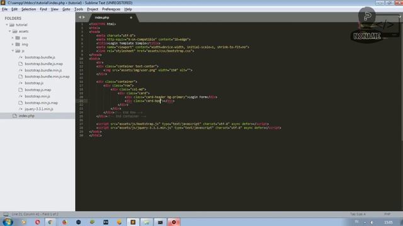Click the bootstrap.bundle.js.map file icon
The width and height of the screenshot is (403, 226).
(21, 64)
